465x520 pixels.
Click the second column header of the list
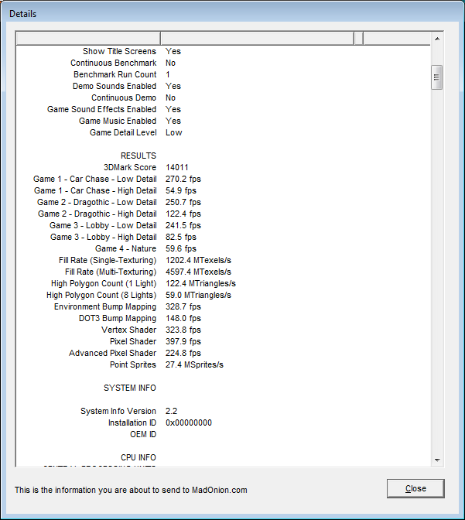click(x=256, y=39)
